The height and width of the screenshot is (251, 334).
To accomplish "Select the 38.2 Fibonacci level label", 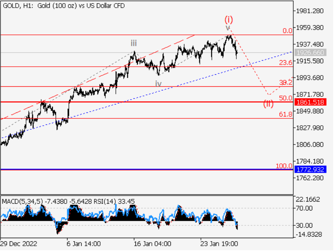I will pos(286,82).
